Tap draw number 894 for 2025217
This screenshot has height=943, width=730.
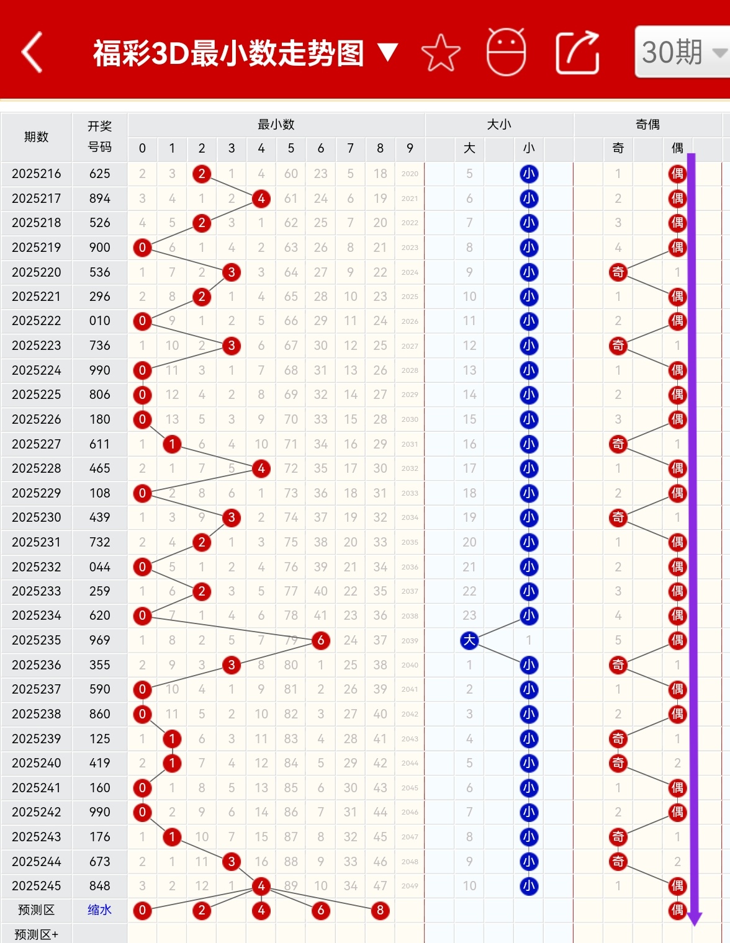[100, 199]
